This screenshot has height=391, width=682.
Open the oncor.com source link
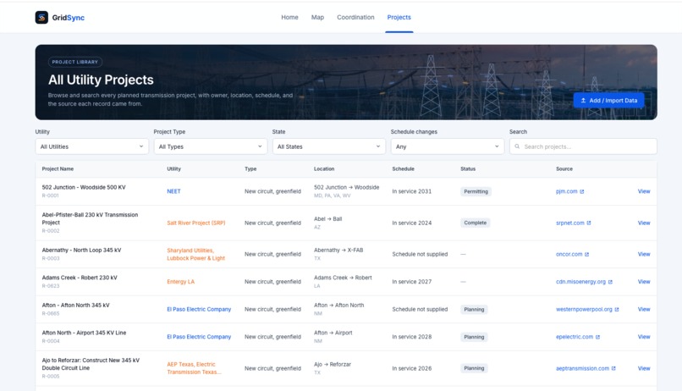click(x=569, y=254)
